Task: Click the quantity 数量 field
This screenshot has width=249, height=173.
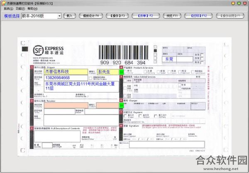Action: [47, 145]
